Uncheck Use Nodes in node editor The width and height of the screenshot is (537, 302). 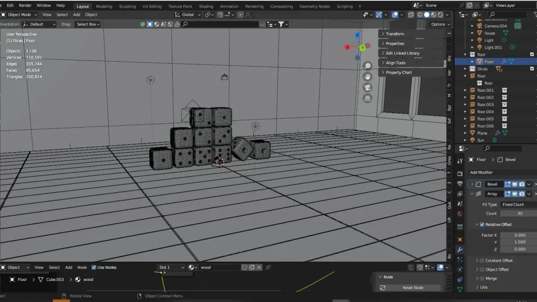(94, 268)
